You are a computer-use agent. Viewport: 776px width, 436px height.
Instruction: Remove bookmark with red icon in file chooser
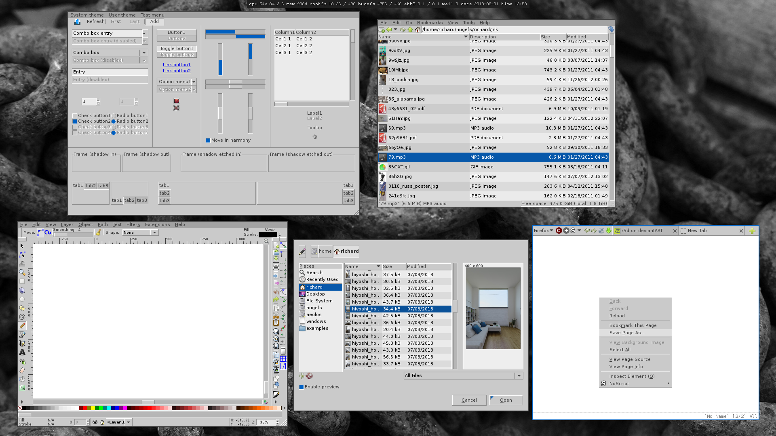pyautogui.click(x=310, y=376)
